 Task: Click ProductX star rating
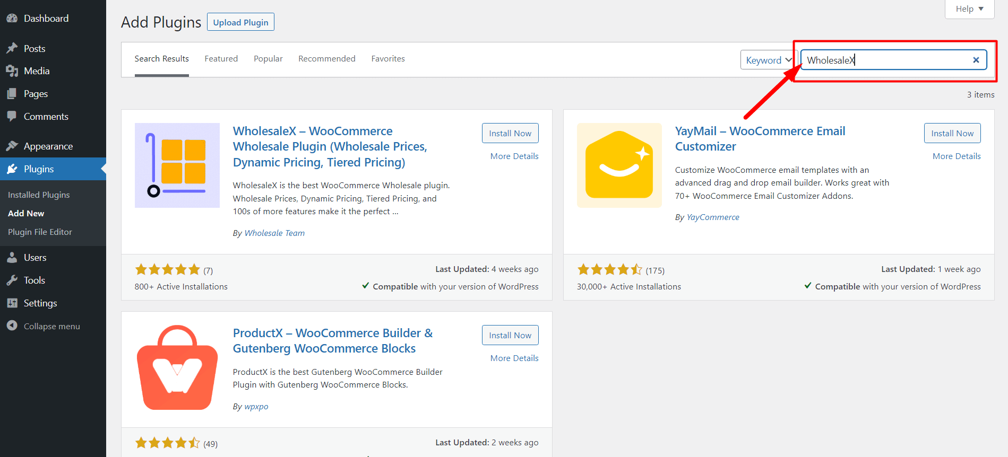(x=167, y=443)
